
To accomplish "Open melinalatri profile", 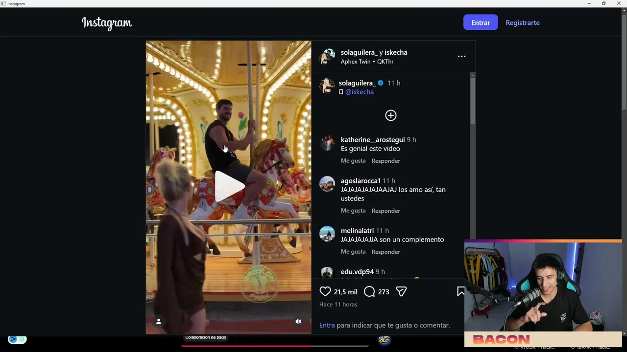I will tap(357, 231).
